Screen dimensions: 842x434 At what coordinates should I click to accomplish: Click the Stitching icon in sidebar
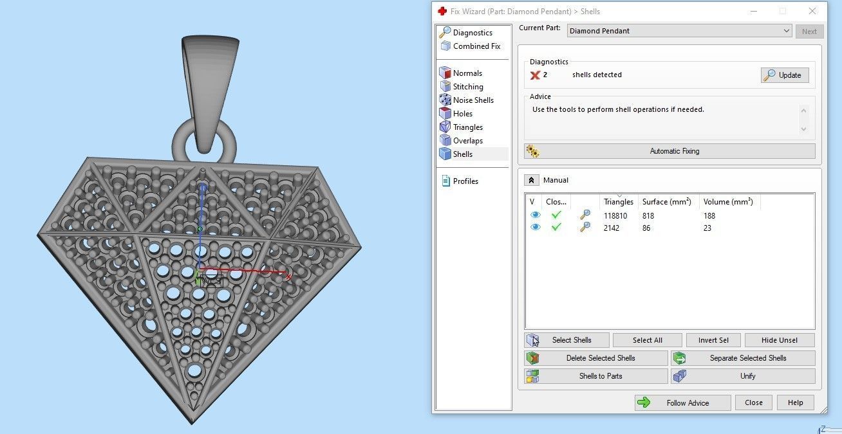click(445, 86)
